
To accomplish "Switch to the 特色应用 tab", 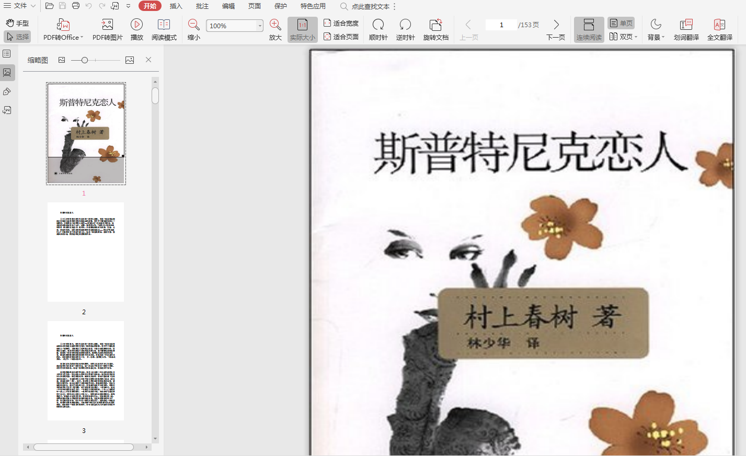I will 313,6.
